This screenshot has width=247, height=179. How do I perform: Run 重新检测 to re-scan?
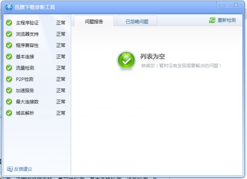pos(223,20)
